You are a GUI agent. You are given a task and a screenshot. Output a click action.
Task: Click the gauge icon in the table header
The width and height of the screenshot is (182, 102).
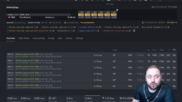point(174,50)
